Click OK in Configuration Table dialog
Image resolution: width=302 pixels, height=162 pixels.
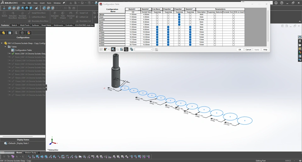point(240,50)
